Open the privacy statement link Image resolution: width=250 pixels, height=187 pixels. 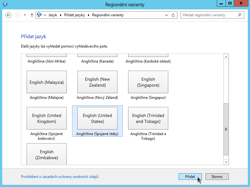coord(60,177)
